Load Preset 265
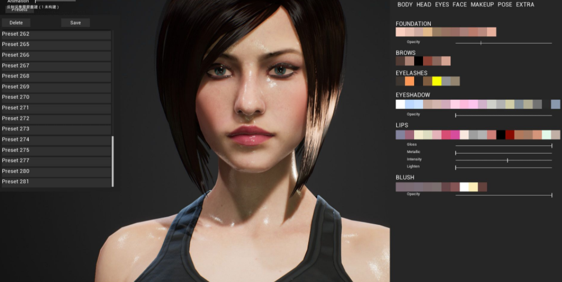 [x=56, y=44]
